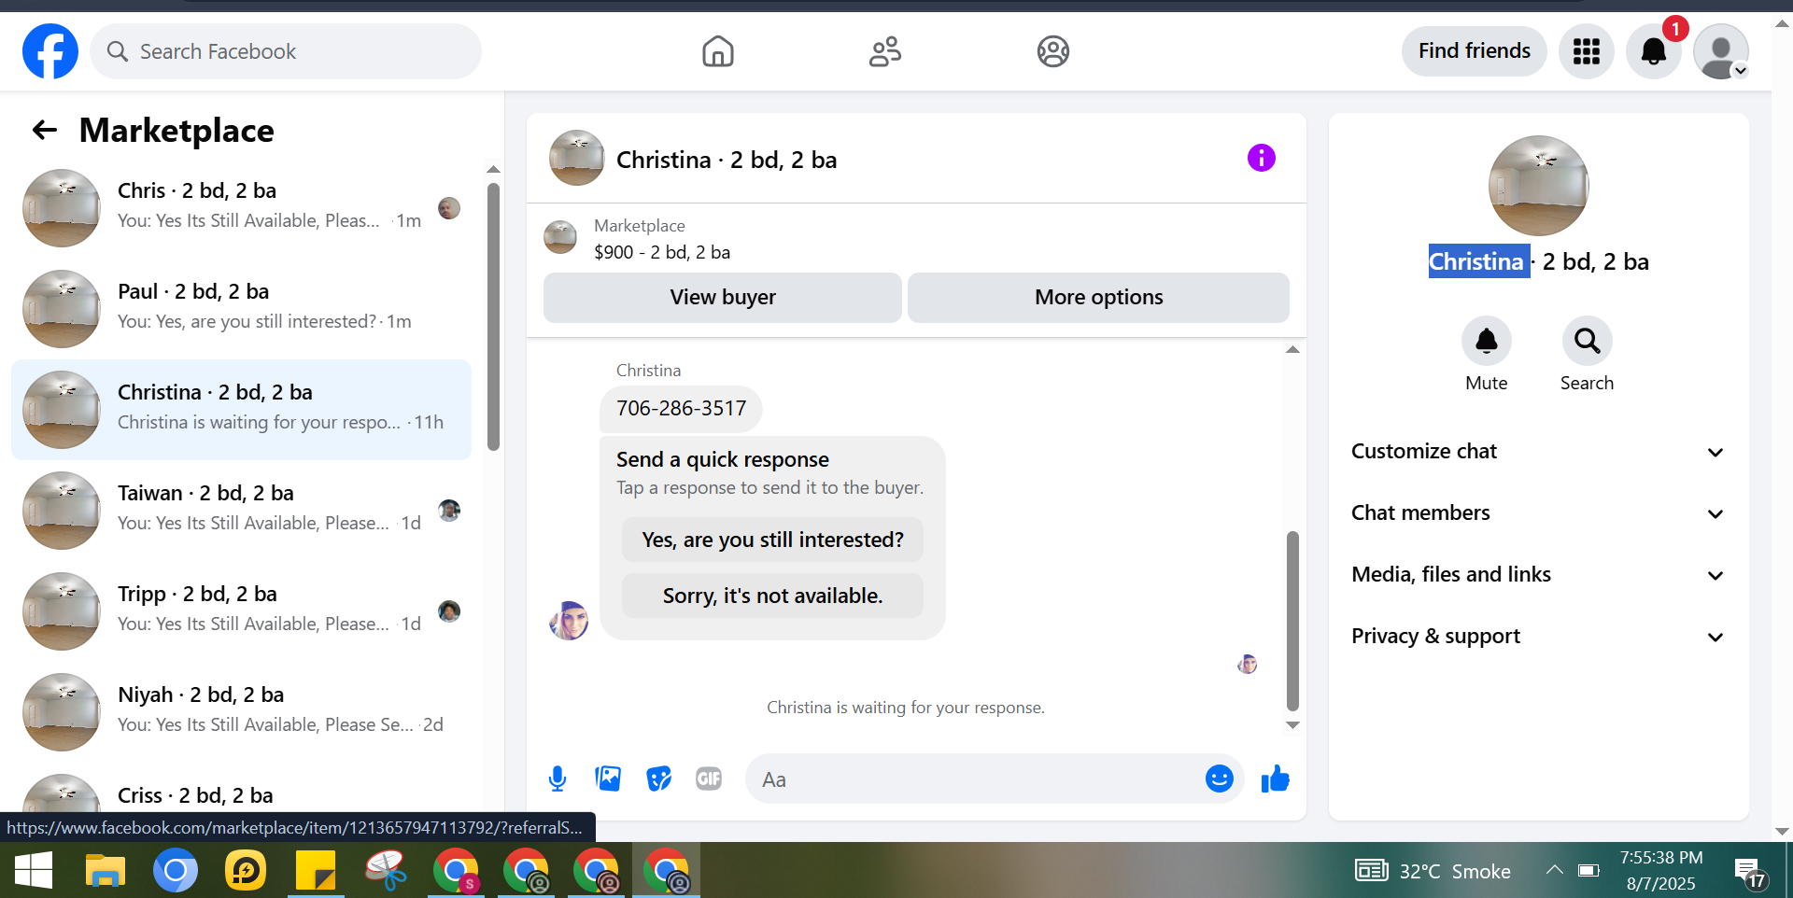Viewport: 1793px width, 898px height.
Task: Open the Taiwan 2 bd, 2 ba conversation
Action: pyautogui.click(x=241, y=511)
